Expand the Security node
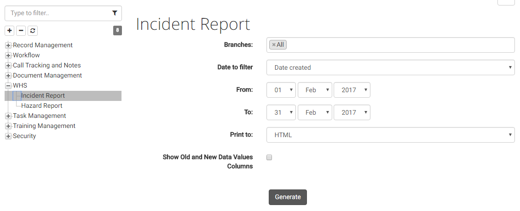The height and width of the screenshot is (211, 520). 8,136
